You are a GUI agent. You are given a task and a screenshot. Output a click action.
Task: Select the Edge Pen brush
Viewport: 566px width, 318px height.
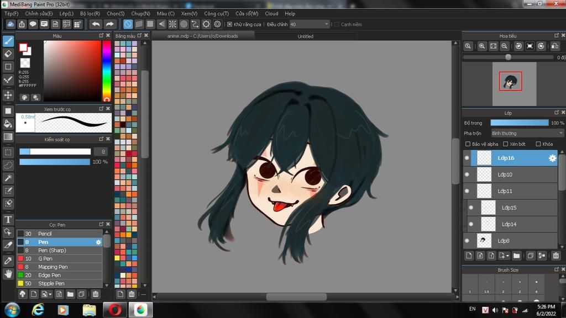[x=60, y=275]
